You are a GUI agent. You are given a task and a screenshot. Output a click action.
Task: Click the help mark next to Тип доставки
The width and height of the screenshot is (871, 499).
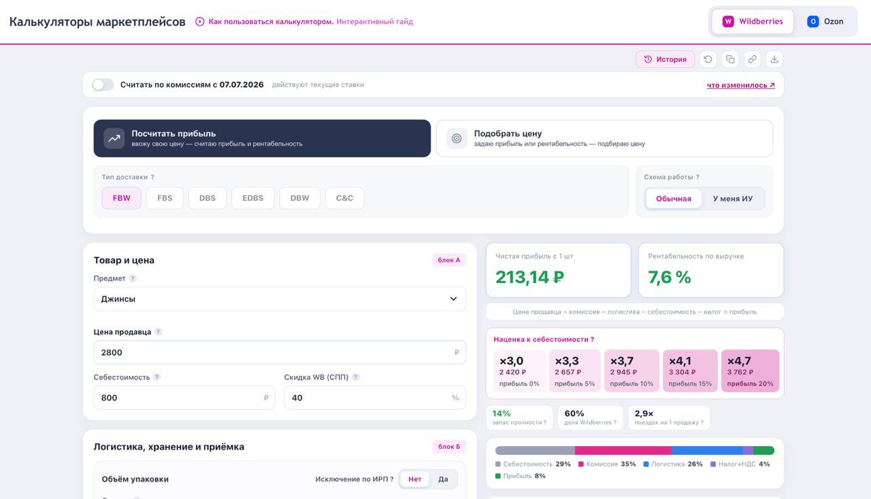click(x=152, y=177)
